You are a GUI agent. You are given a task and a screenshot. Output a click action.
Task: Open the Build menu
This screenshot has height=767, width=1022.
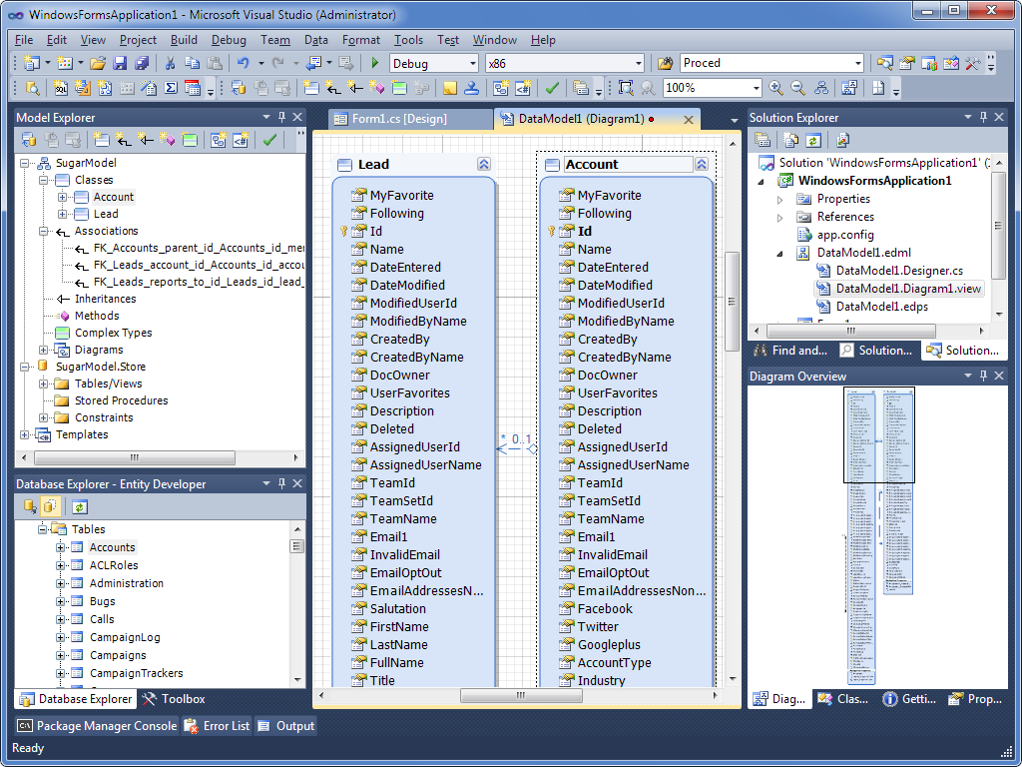[x=184, y=40]
